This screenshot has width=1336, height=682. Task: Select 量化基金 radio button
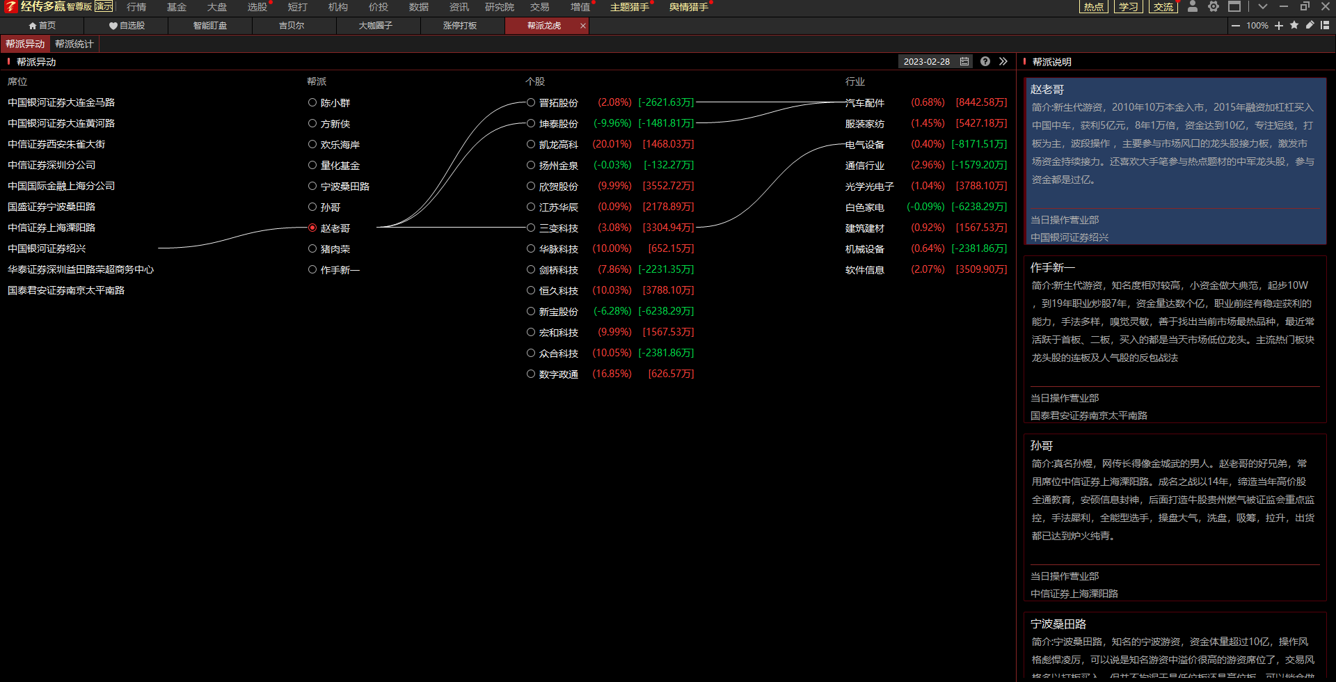312,165
